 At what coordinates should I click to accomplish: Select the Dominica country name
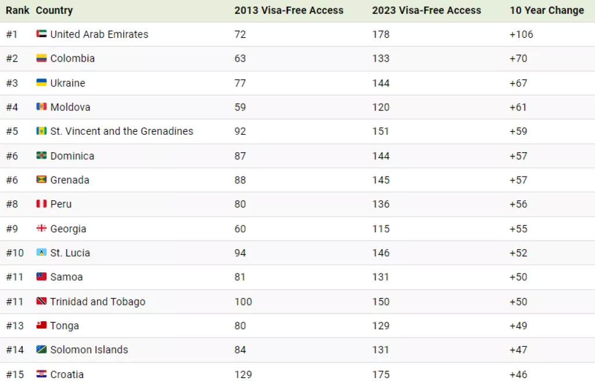click(x=72, y=156)
